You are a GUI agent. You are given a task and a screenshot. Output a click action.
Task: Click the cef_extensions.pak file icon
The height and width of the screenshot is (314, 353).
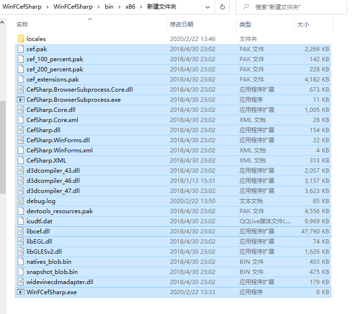tap(21, 79)
